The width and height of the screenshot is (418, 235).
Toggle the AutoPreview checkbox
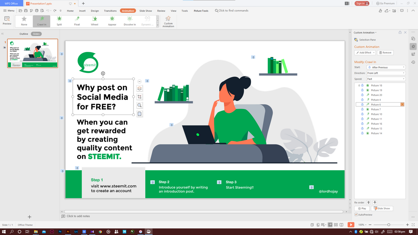click(356, 215)
